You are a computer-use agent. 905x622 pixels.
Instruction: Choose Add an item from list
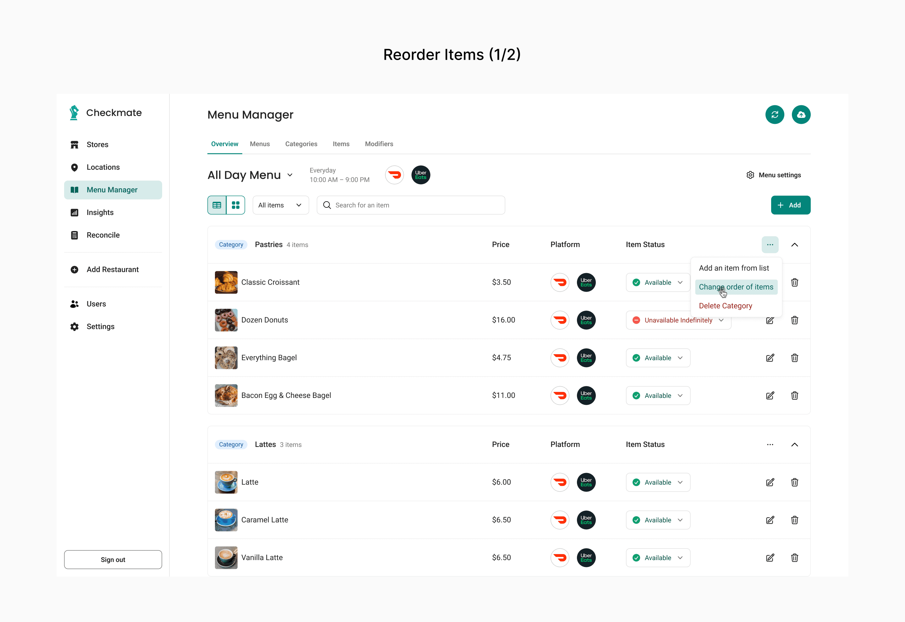tap(733, 268)
